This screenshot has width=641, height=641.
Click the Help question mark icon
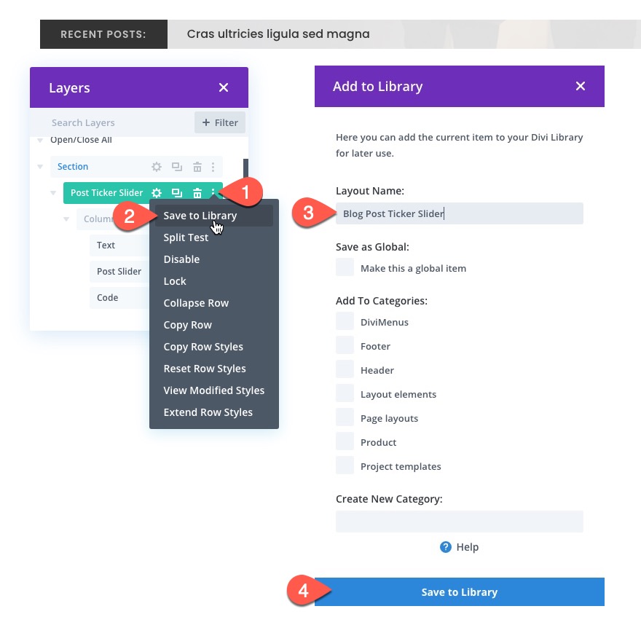[x=445, y=547]
